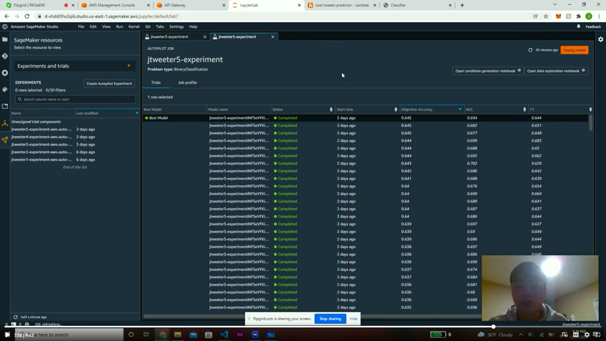Open the file browser sidebar icon

(x=5, y=39)
